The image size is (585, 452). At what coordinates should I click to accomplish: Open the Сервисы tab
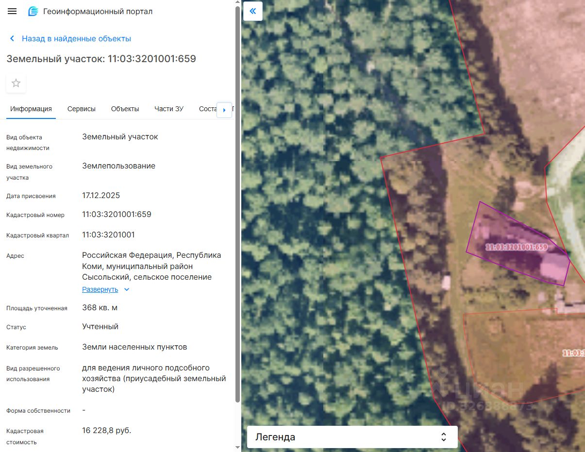(x=82, y=109)
